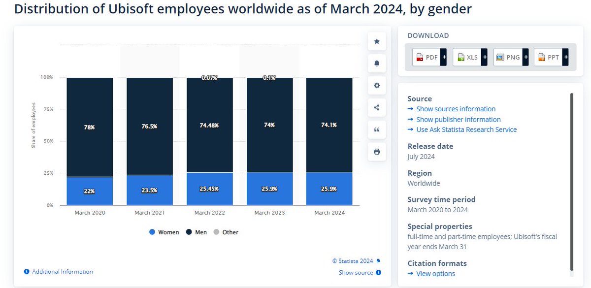Click the XLS spreadsheet icon
The image size is (591, 288).
click(x=460, y=58)
